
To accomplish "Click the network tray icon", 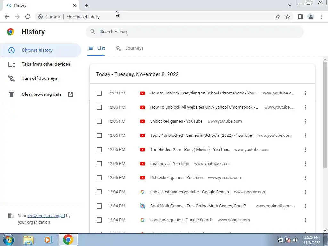I will tap(280, 240).
